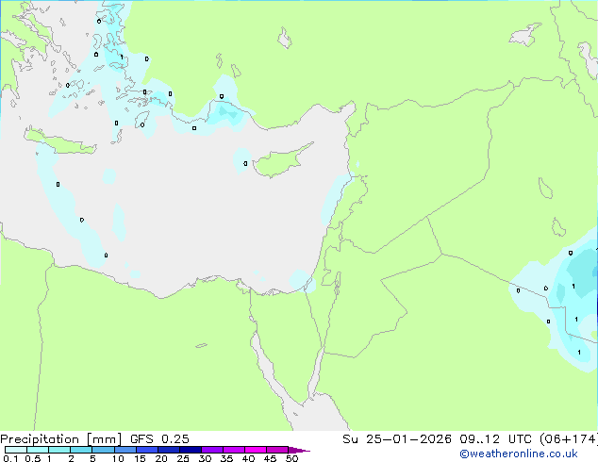Click the 15–20 mm legend swatch
598x462 pixels.
[x=146, y=450]
